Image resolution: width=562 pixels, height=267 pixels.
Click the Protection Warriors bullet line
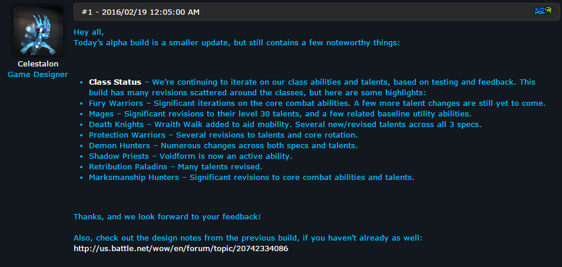223,135
